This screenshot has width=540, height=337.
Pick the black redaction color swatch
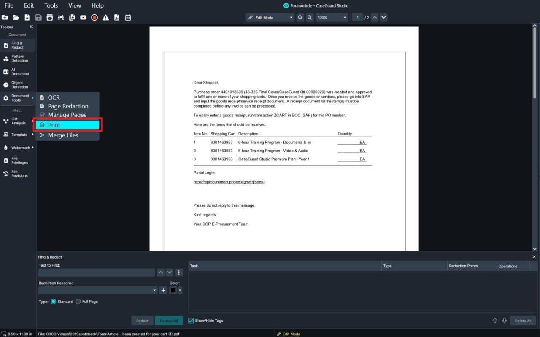[173, 291]
